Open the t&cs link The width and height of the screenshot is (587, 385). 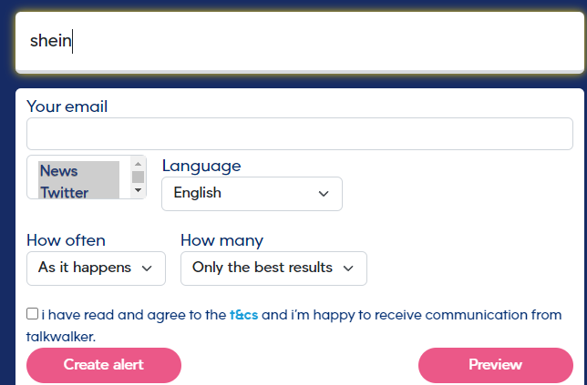point(243,315)
